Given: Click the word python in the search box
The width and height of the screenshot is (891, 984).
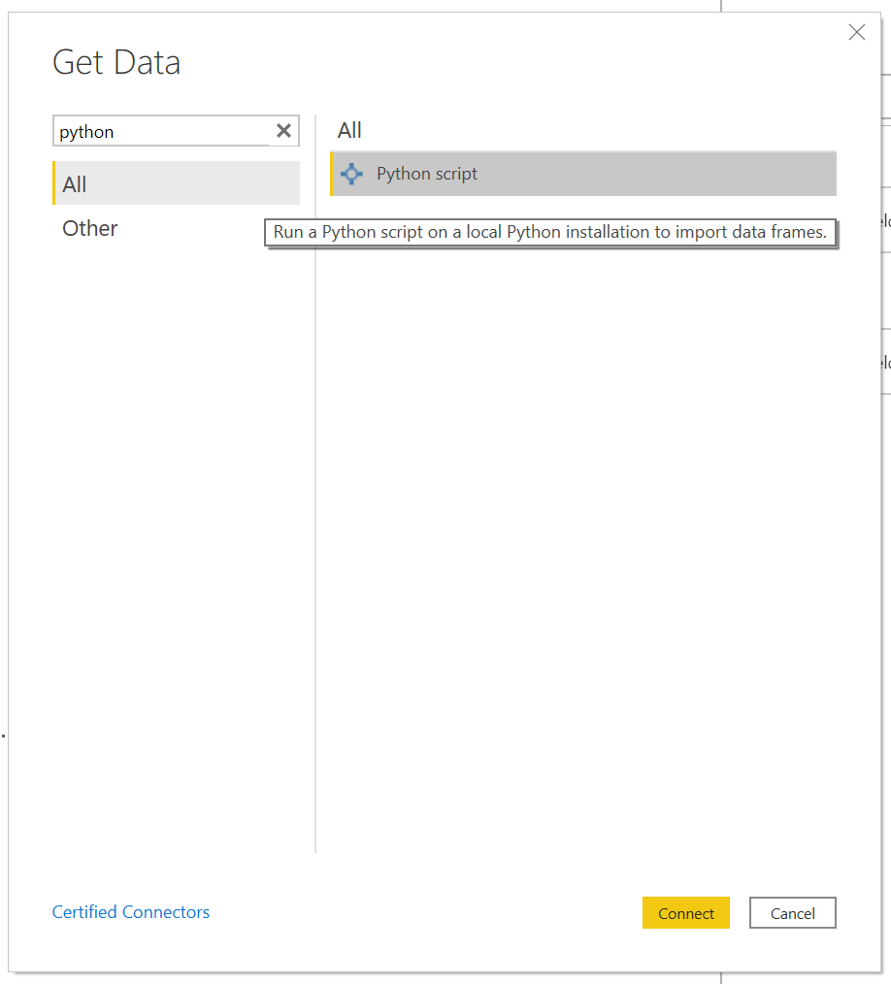Looking at the screenshot, I should (86, 132).
